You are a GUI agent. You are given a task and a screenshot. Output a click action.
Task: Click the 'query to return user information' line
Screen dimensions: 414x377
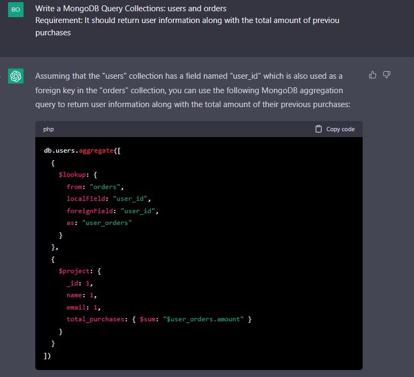(193, 104)
